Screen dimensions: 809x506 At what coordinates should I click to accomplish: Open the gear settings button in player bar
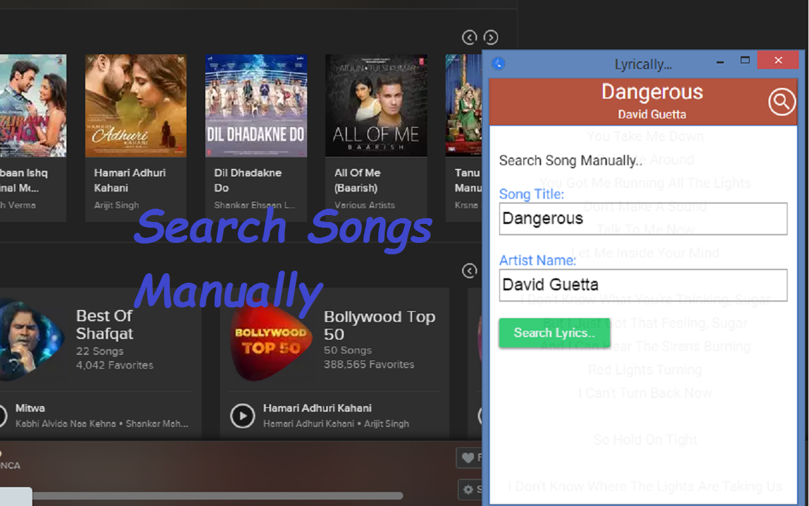(x=470, y=490)
